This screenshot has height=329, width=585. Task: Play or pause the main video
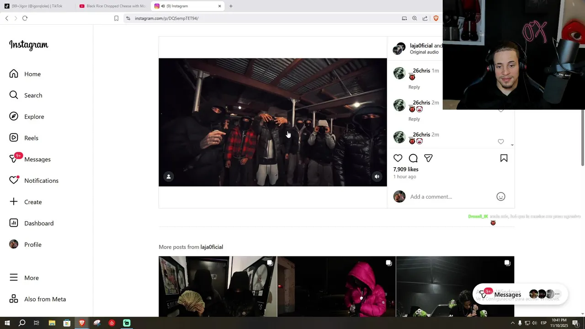273,122
